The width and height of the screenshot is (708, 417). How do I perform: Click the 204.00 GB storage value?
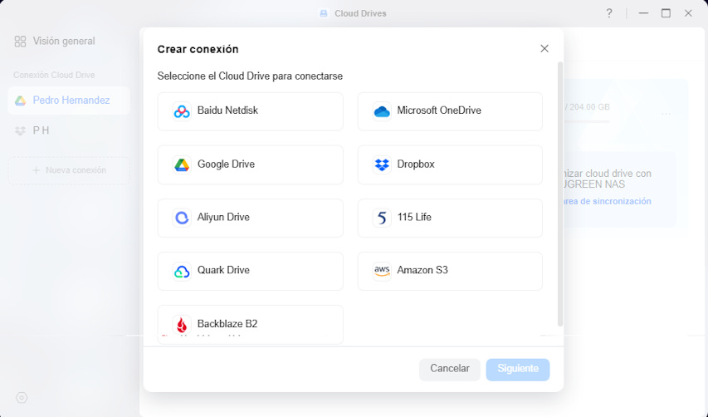pos(589,107)
